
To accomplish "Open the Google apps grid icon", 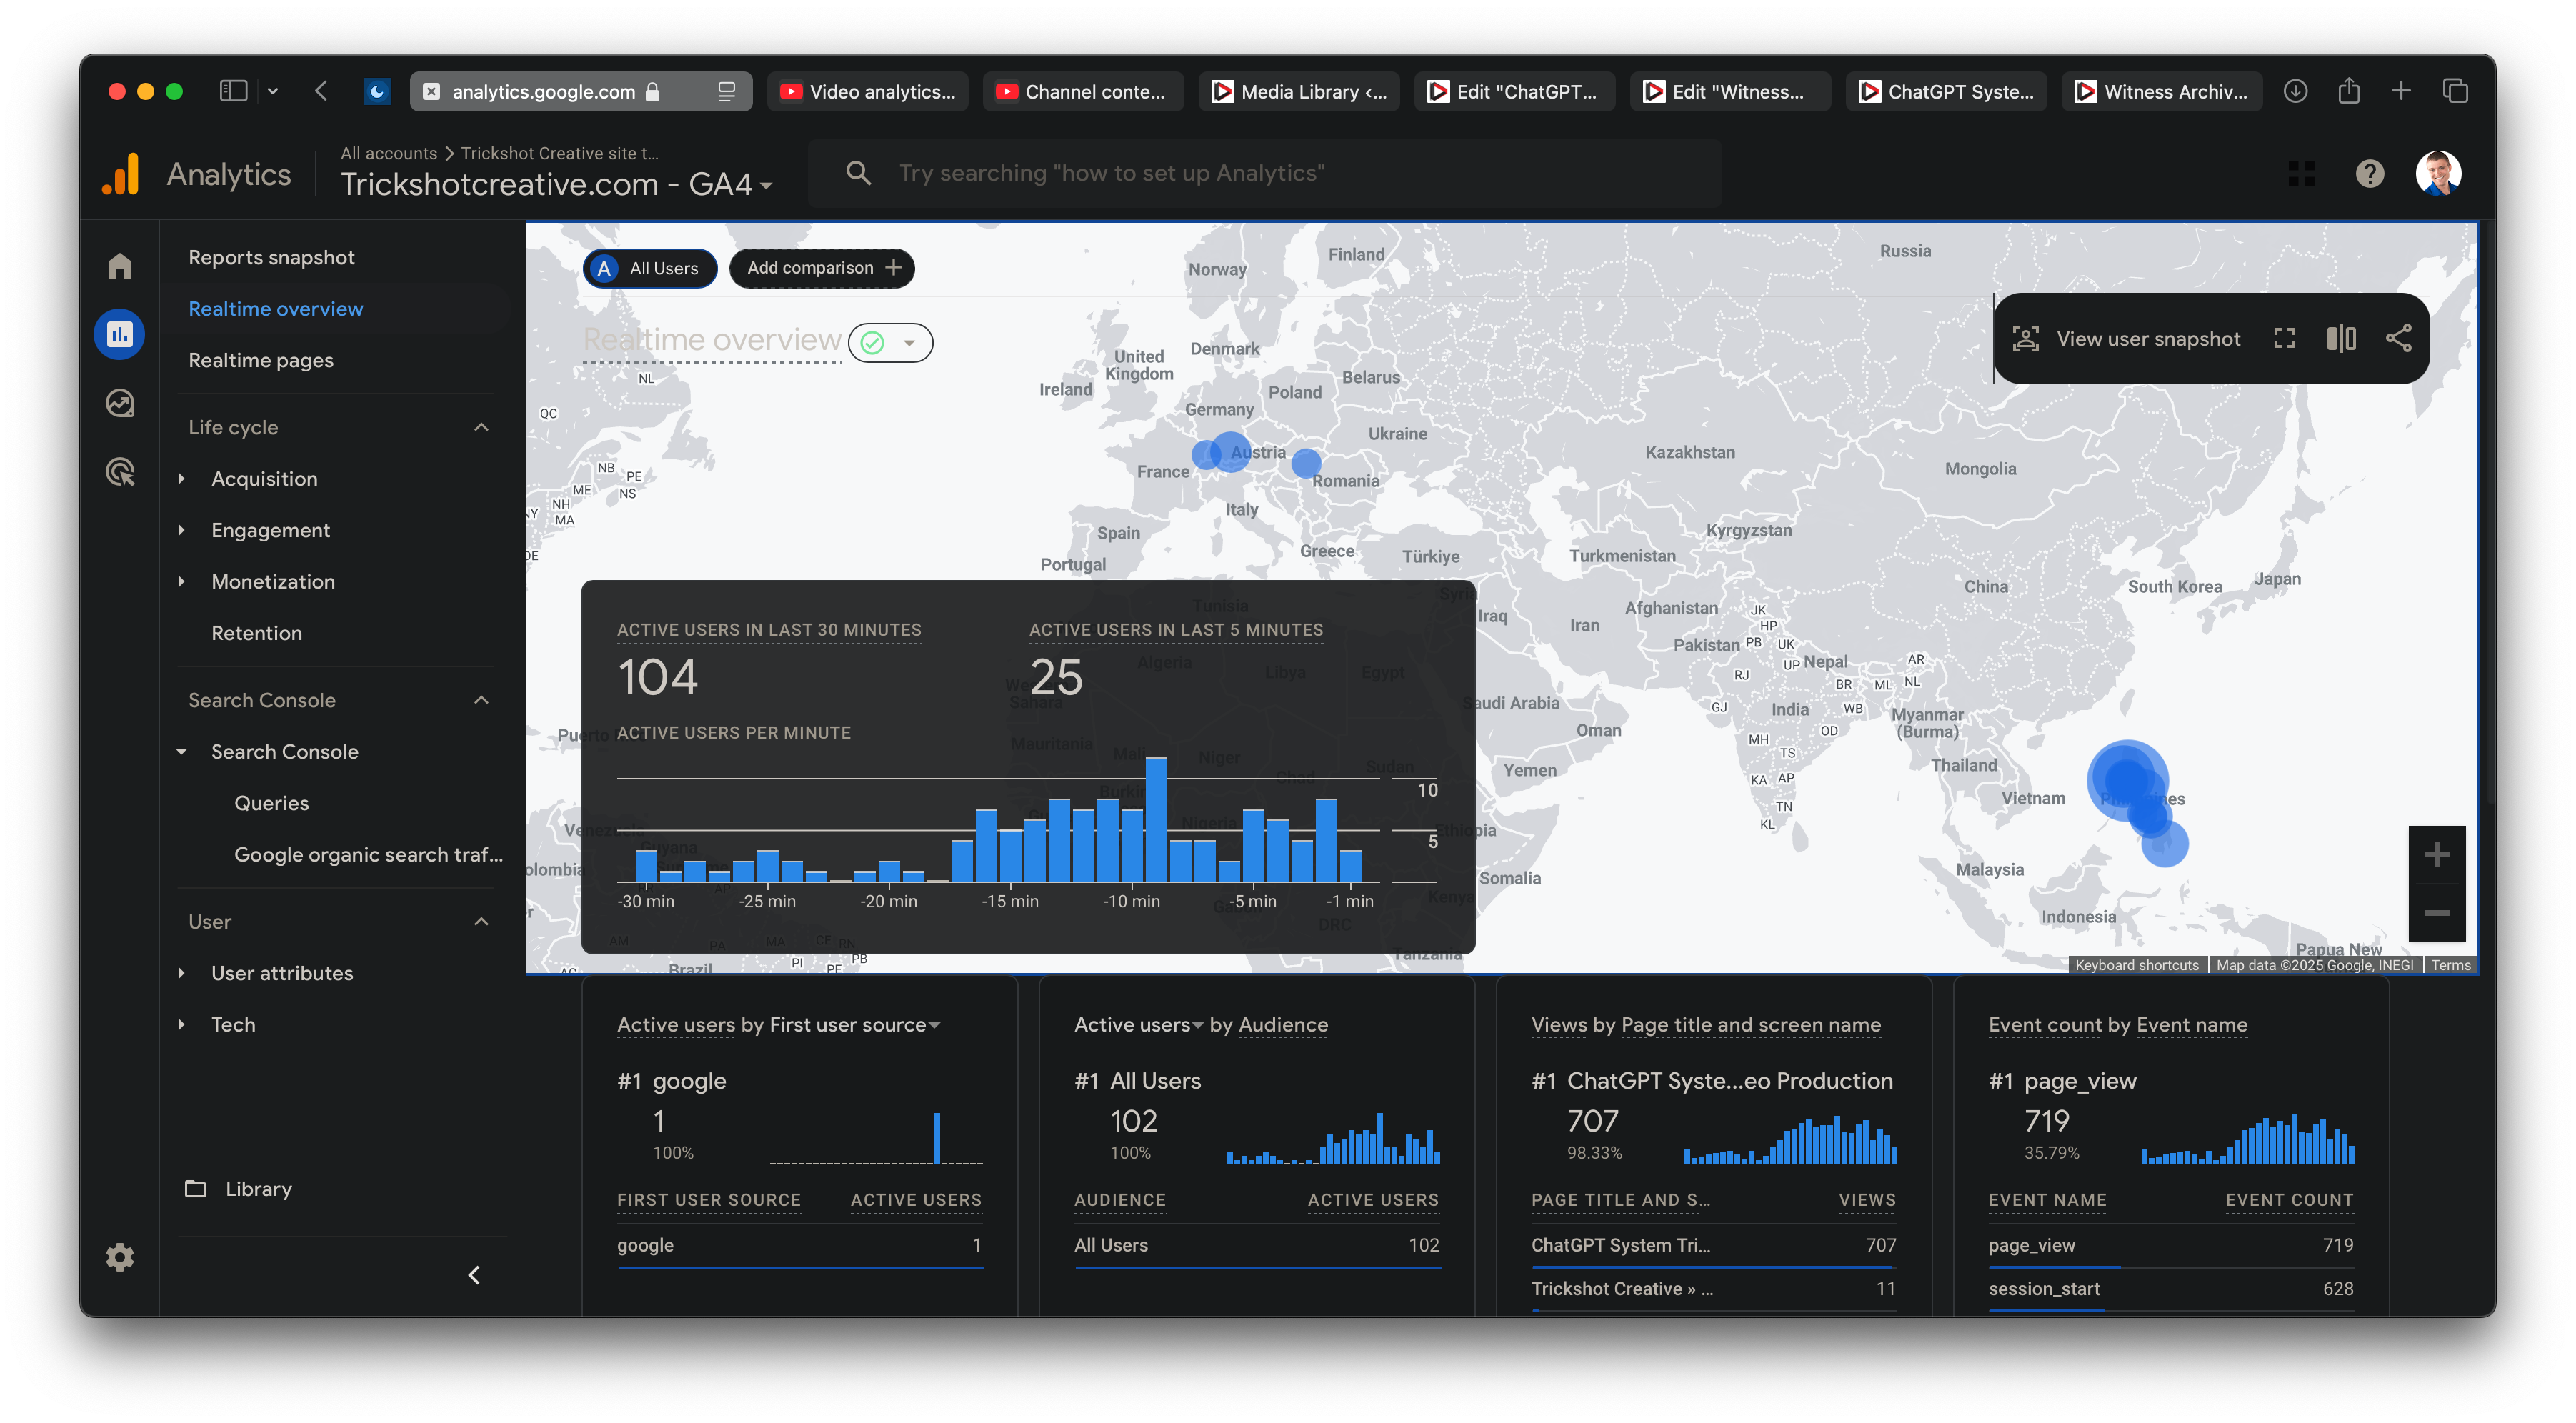I will [2301, 174].
